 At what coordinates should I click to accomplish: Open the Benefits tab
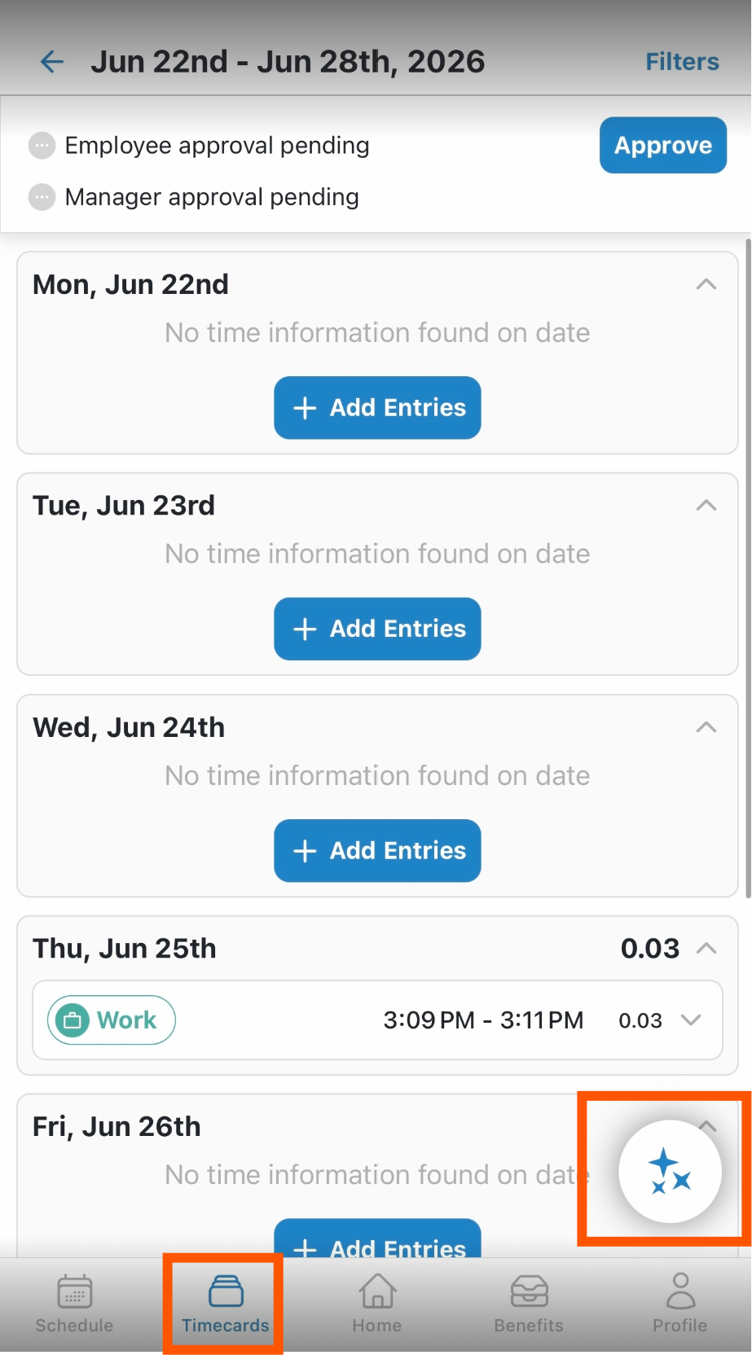529,1304
